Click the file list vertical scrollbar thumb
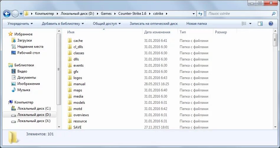Screen dimensions: 280x148 275,40
